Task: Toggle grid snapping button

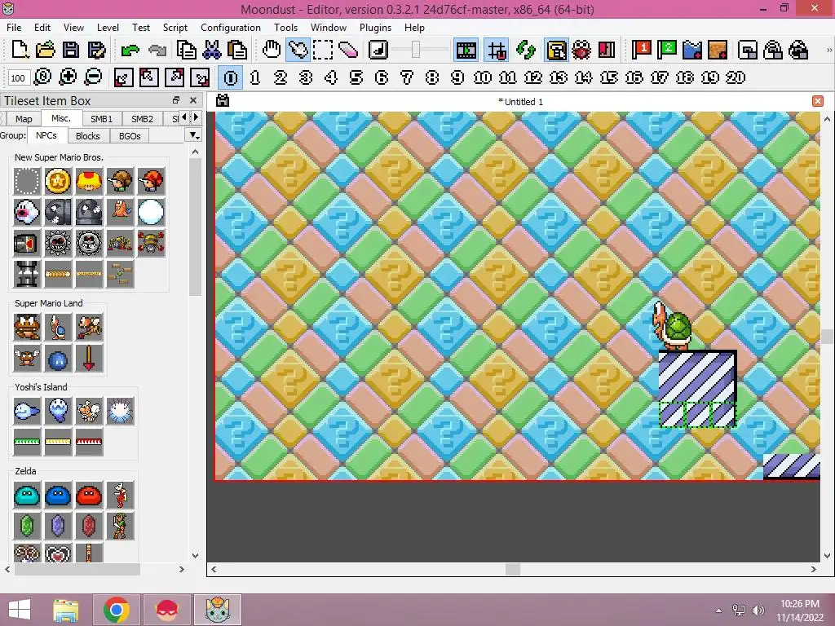Action: (x=497, y=50)
